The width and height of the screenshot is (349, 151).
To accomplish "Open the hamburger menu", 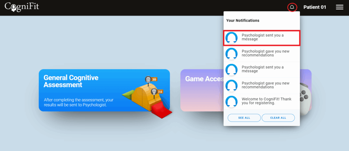I will pos(339,7).
